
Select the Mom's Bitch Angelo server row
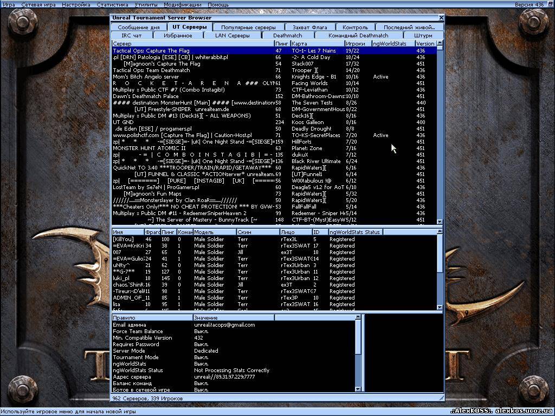tap(274, 76)
